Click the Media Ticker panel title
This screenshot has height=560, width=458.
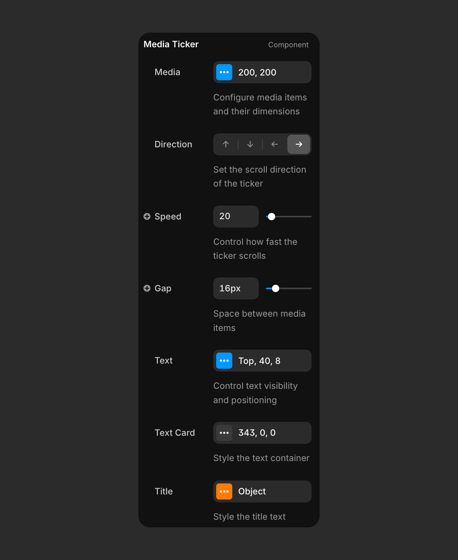(171, 44)
